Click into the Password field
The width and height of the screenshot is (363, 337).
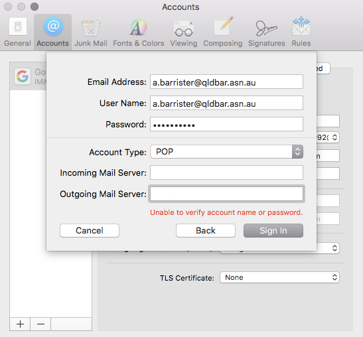226,125
